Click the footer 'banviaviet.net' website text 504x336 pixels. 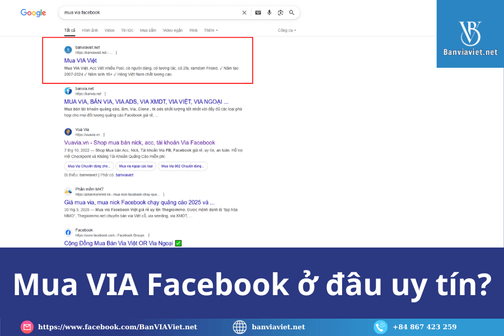(x=278, y=327)
